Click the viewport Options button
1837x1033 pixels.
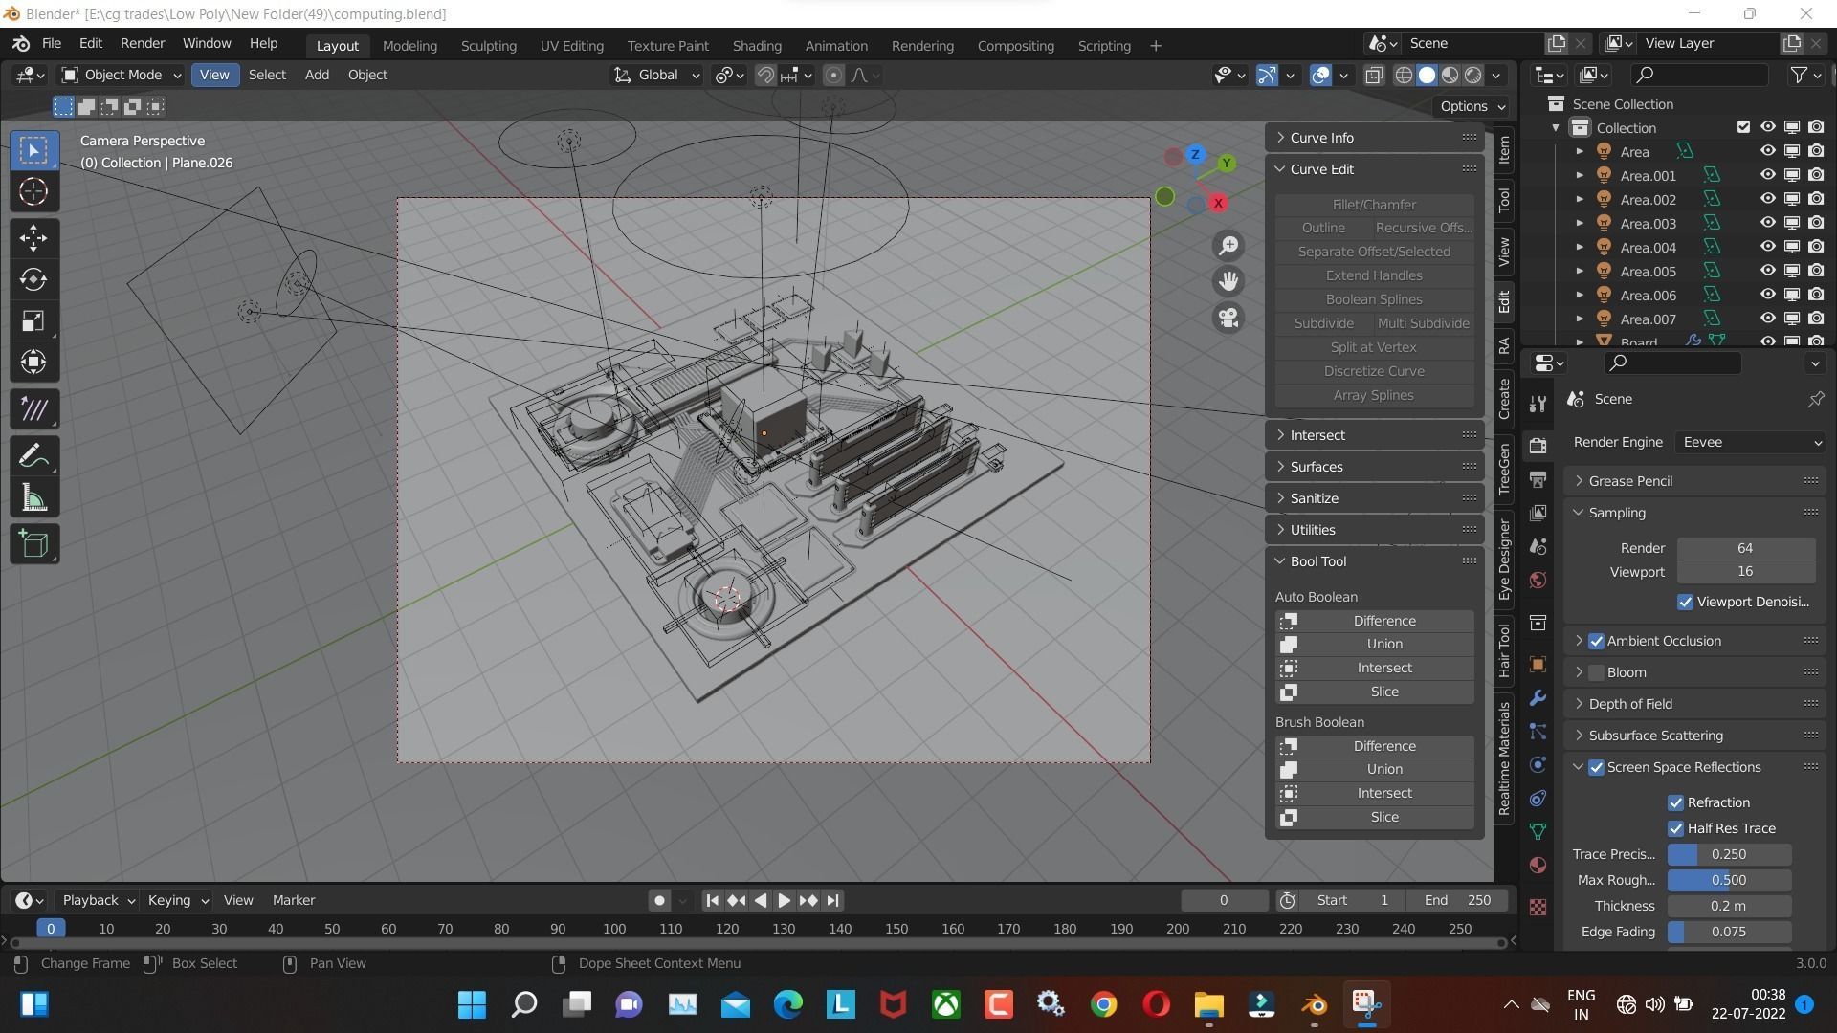(1472, 106)
